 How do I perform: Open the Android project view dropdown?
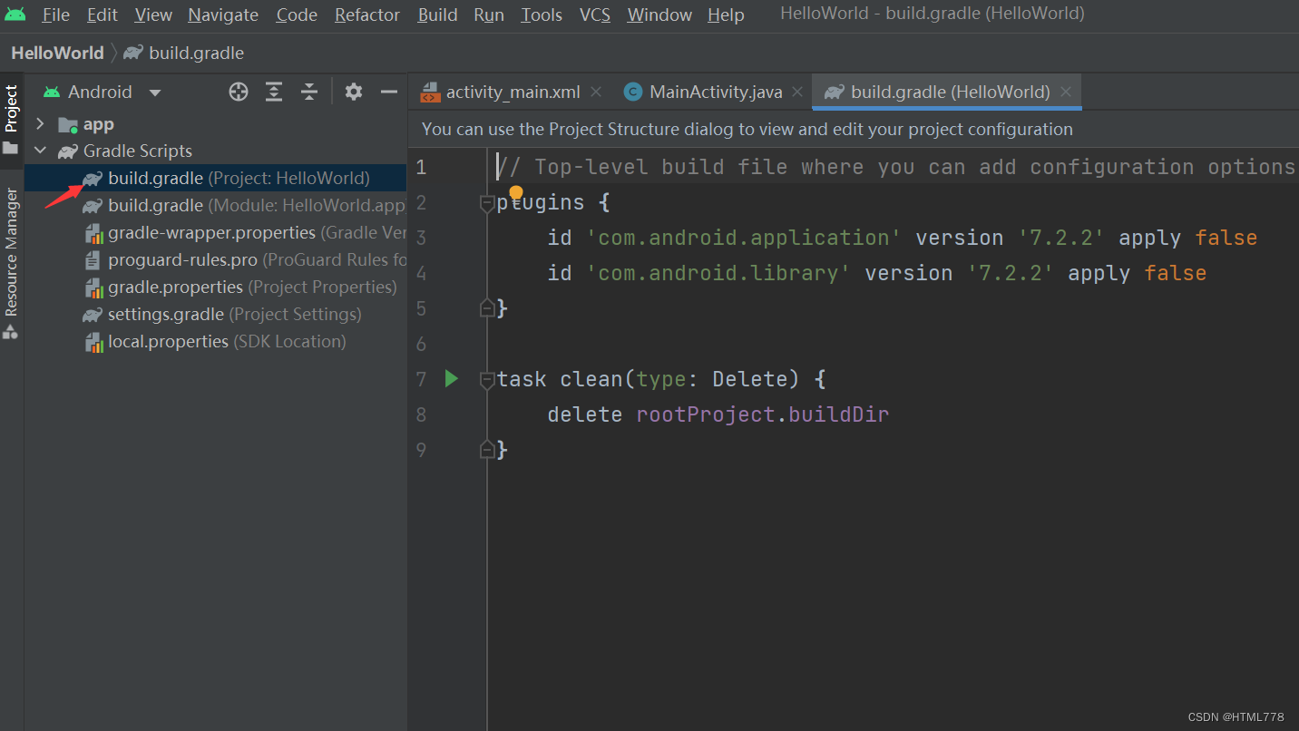(x=103, y=92)
